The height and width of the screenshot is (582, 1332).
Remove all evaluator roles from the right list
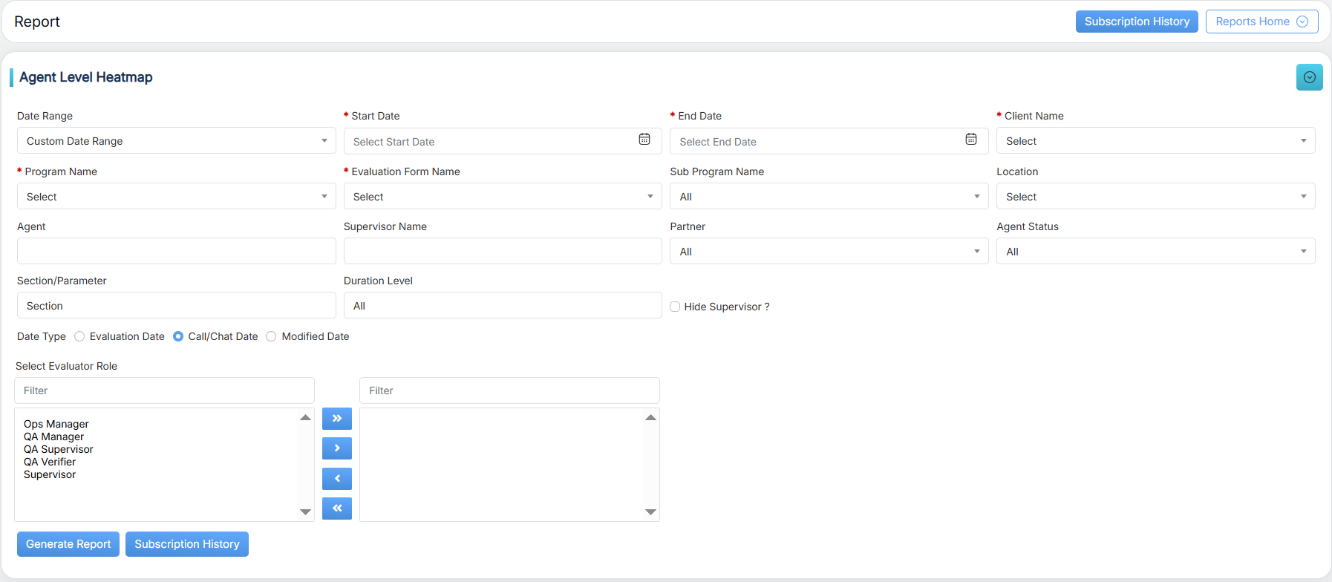(x=336, y=509)
